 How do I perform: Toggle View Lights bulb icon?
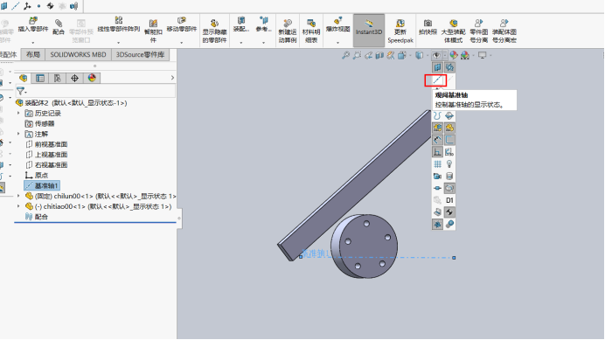click(x=449, y=164)
